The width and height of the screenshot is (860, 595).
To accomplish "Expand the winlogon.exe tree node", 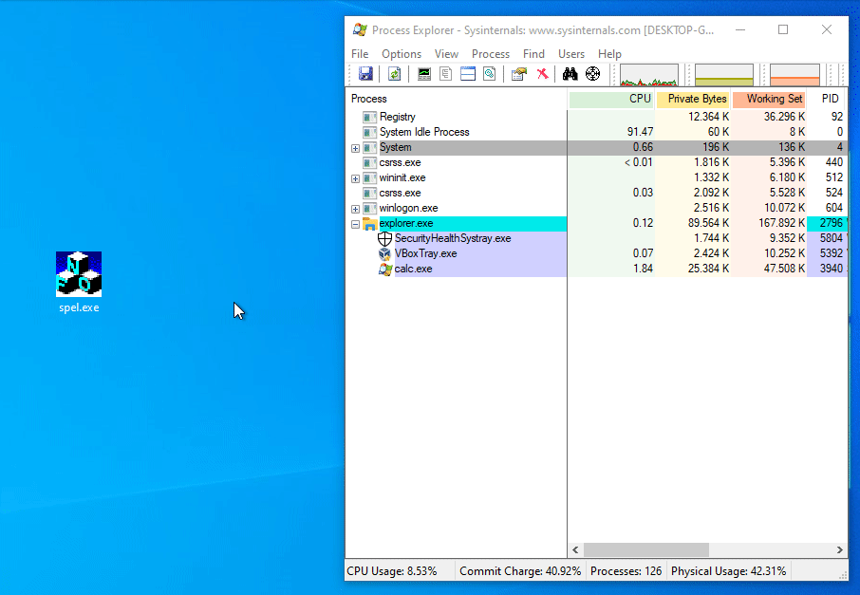I will point(355,209).
